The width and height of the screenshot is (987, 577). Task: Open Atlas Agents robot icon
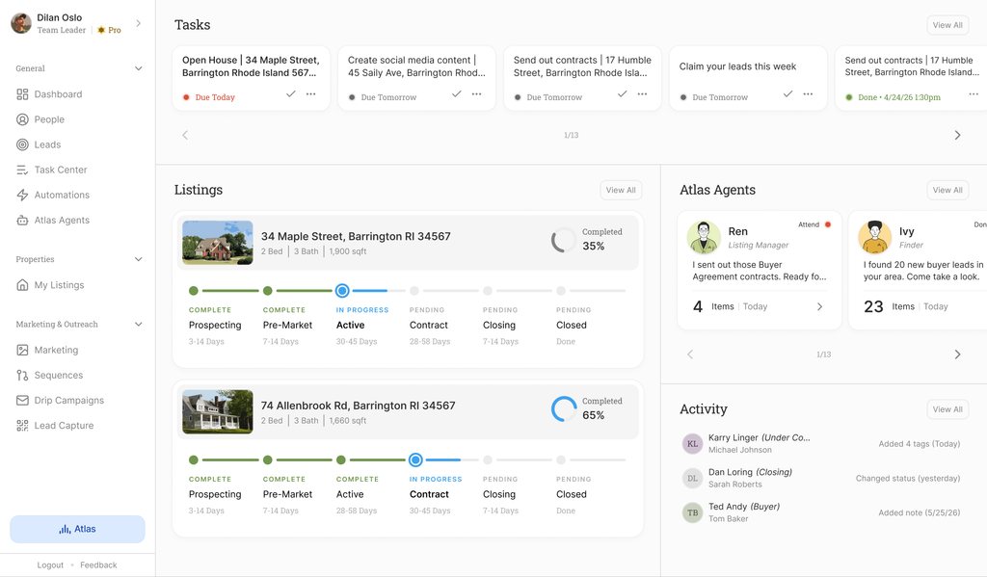pyautogui.click(x=23, y=221)
